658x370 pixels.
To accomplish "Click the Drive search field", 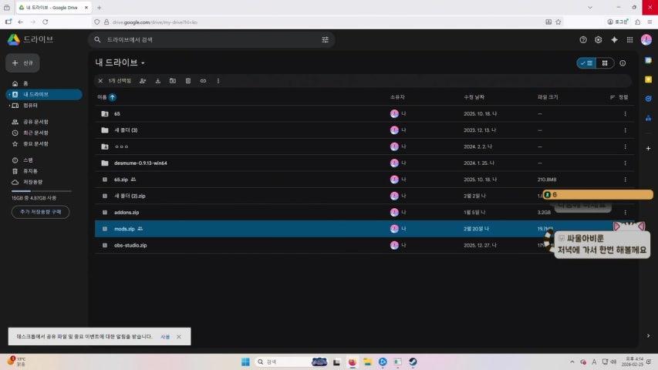I will (x=211, y=39).
